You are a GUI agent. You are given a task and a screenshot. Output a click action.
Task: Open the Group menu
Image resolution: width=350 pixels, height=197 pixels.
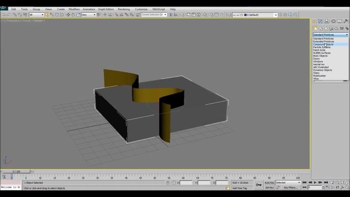pos(36,9)
